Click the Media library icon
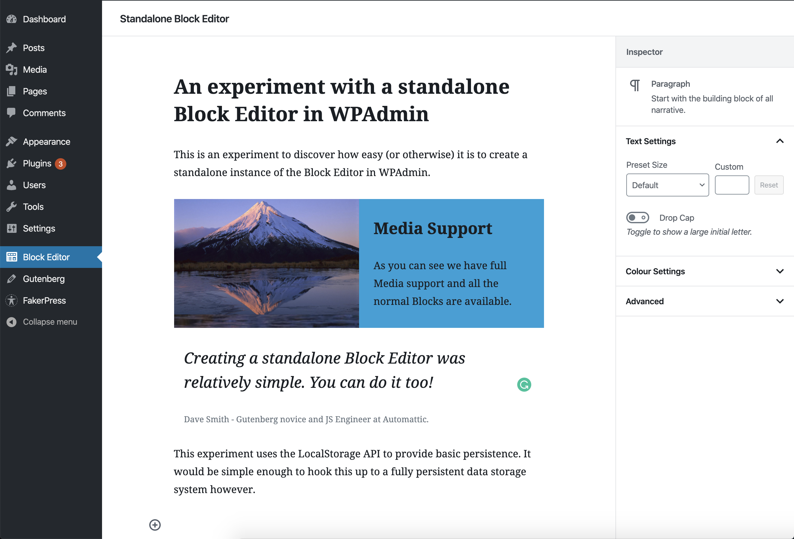The height and width of the screenshot is (539, 794). (11, 70)
